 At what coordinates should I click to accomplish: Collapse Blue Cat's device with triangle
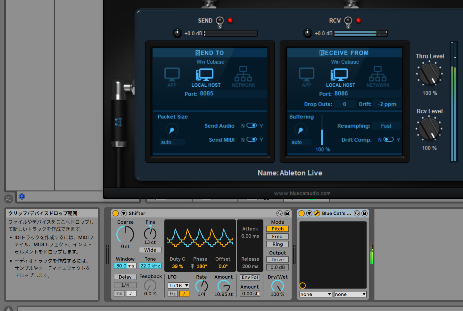(309, 213)
